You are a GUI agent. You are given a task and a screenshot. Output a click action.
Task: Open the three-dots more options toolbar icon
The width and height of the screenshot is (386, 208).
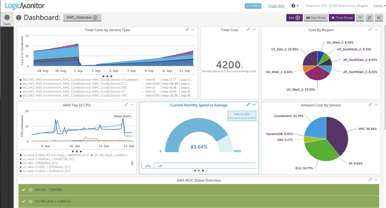coord(360,18)
